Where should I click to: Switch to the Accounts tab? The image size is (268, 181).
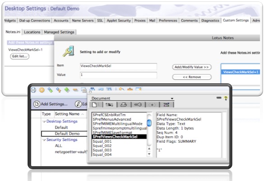pyautogui.click(x=61, y=20)
